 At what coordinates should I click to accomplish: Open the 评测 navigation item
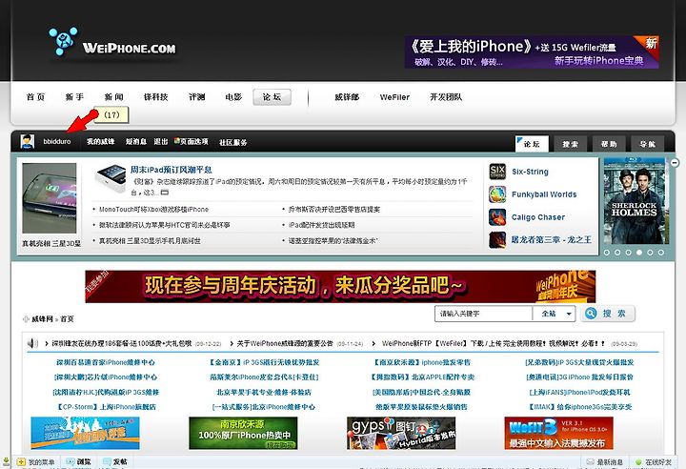(x=197, y=97)
